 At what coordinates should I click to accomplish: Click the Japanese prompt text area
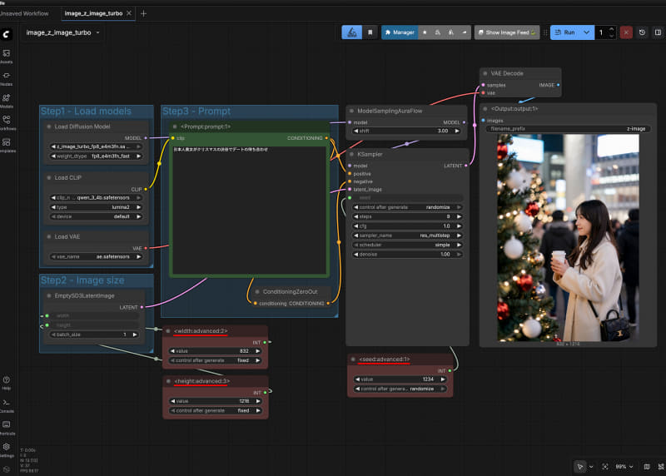coord(249,210)
